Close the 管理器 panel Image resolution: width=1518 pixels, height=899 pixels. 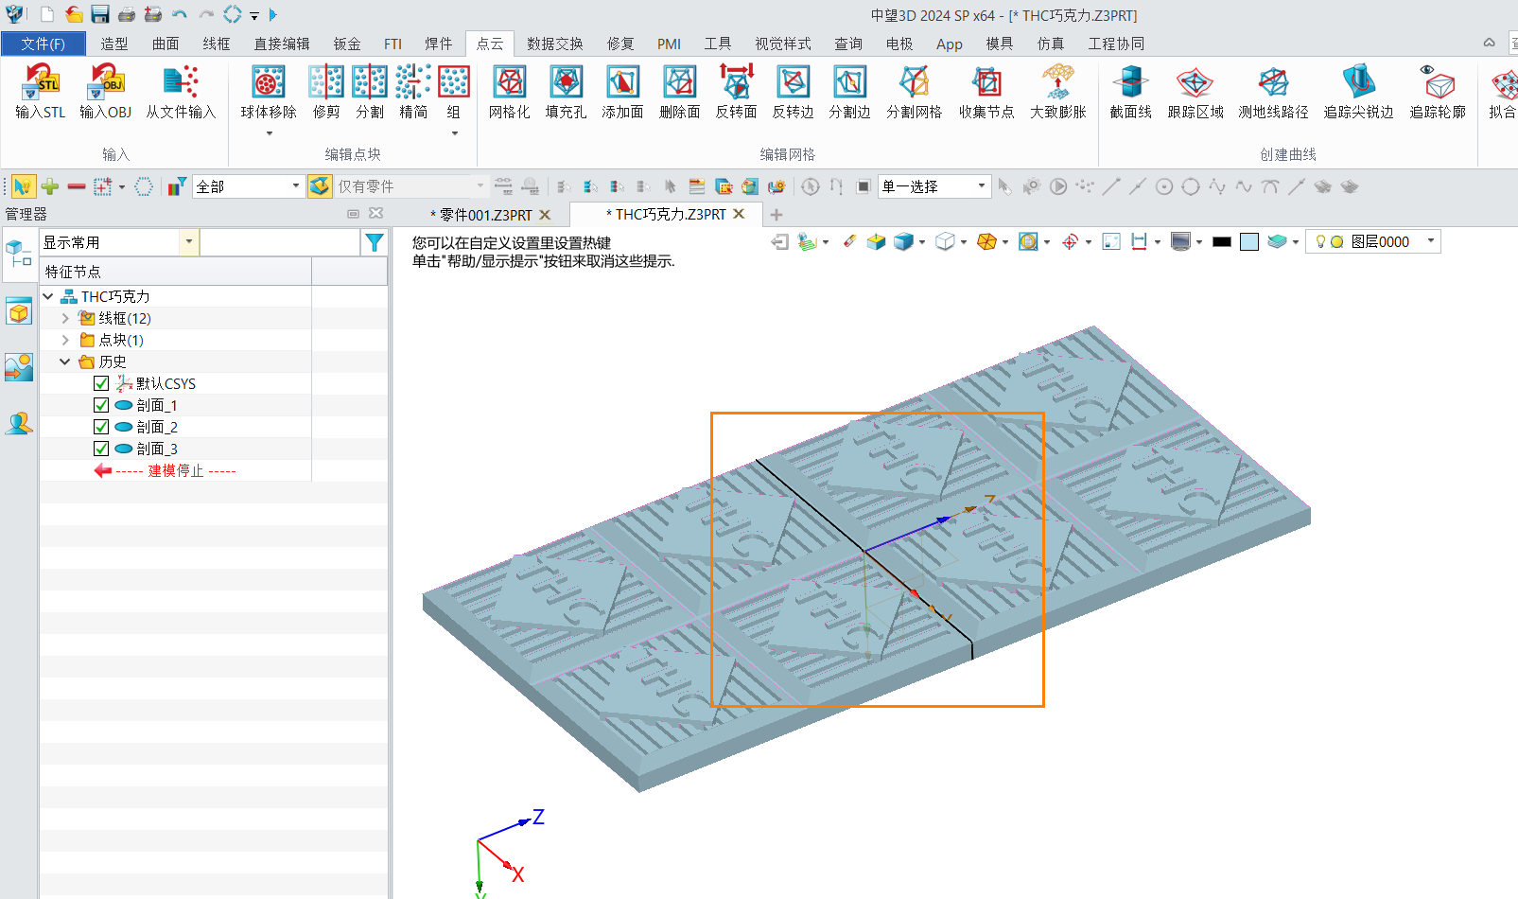point(375,213)
